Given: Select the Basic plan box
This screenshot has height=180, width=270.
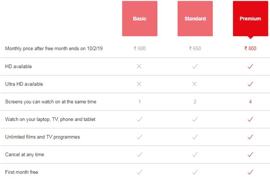Looking at the screenshot, I should tap(139, 18).
